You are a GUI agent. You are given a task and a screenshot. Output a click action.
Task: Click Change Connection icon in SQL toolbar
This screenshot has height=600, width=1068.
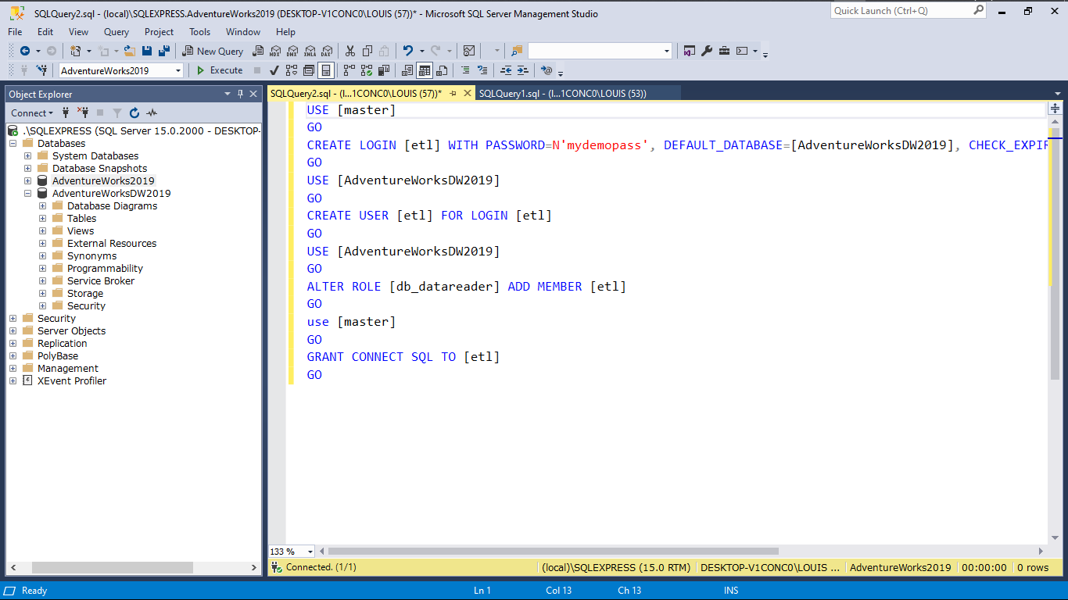[41, 70]
